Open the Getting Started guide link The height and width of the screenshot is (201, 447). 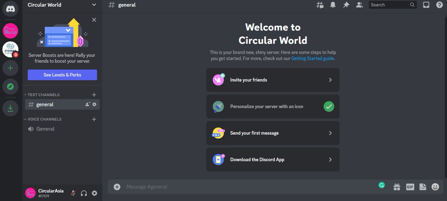click(x=313, y=59)
